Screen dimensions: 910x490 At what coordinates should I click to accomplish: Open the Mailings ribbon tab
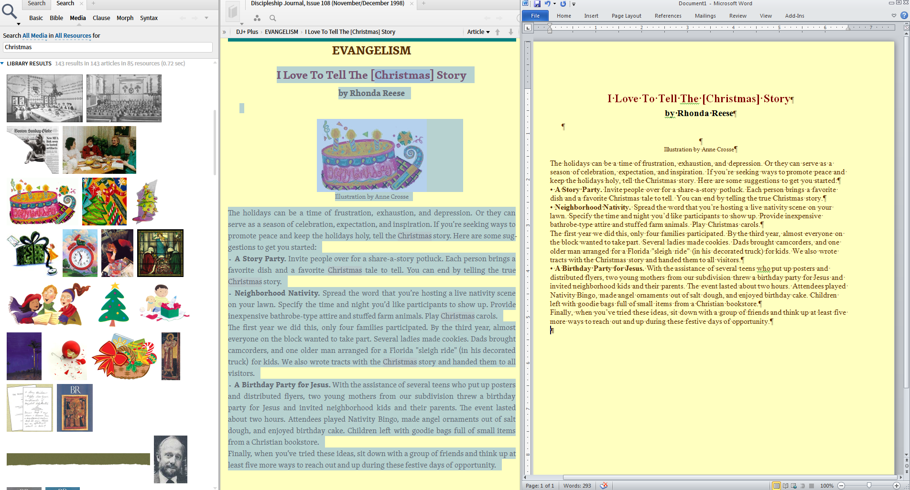(705, 16)
